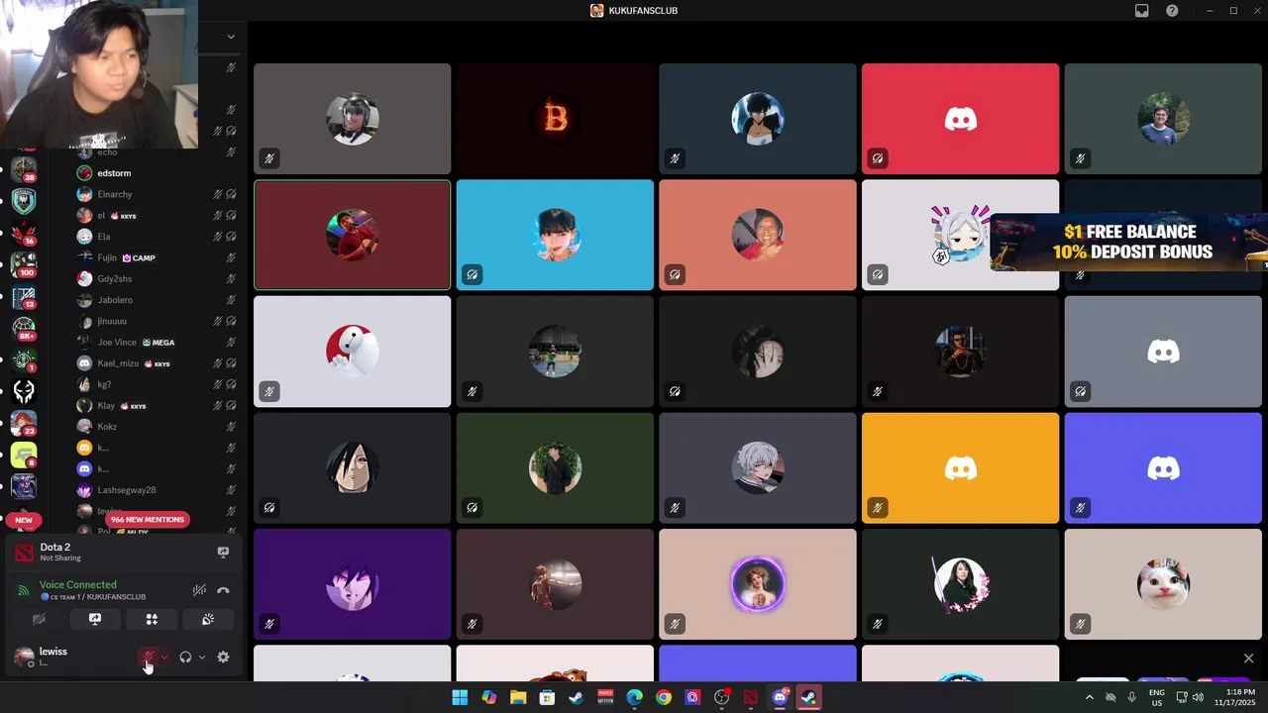Open Copilot from the taskbar
1268x713 pixels.
pyautogui.click(x=489, y=697)
